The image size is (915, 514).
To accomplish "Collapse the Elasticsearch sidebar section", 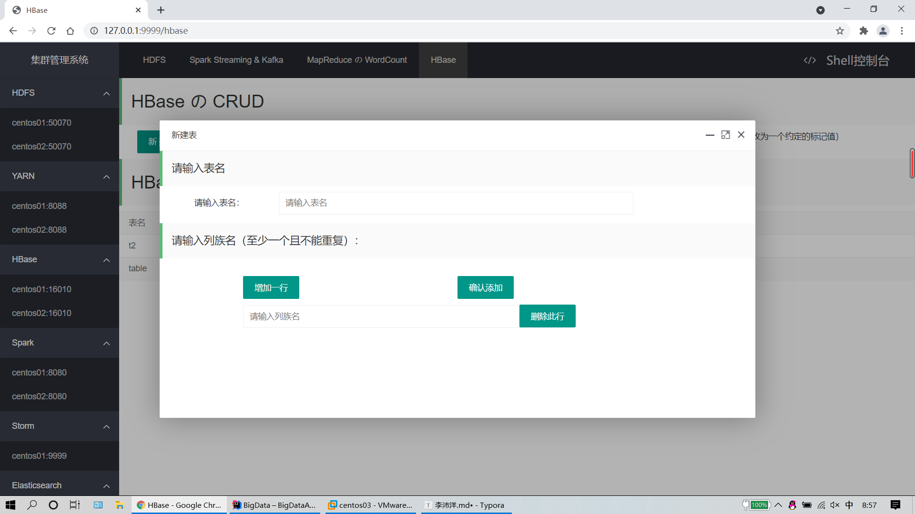I will click(106, 486).
